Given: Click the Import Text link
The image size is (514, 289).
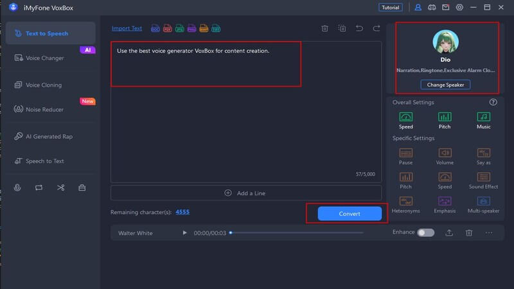Looking at the screenshot, I should pyautogui.click(x=127, y=28).
